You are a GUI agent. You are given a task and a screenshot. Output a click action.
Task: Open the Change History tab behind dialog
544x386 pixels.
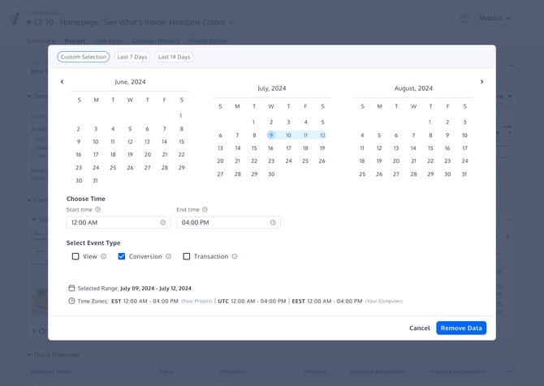pyautogui.click(x=156, y=41)
